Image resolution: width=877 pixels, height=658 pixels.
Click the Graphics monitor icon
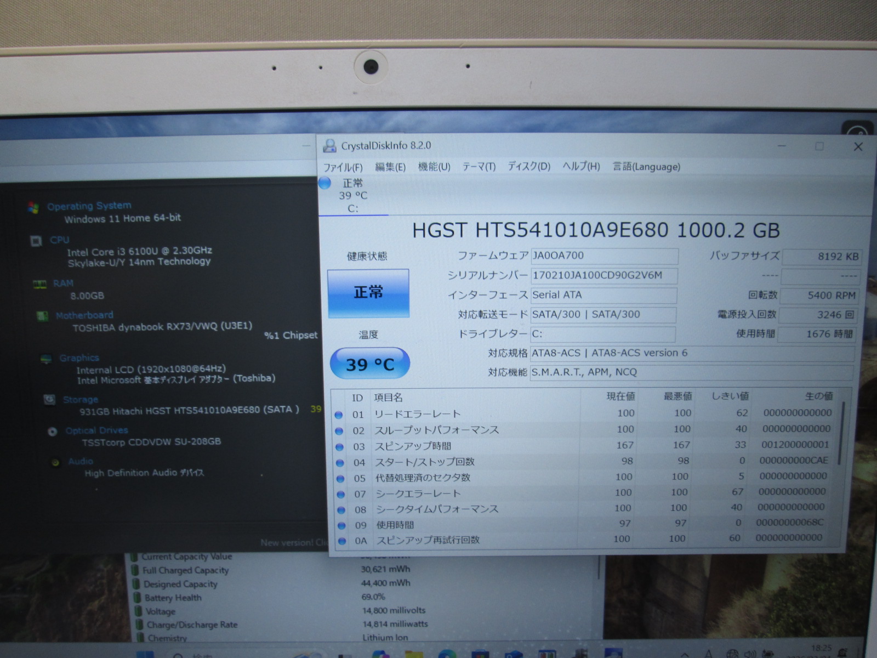coord(46,359)
